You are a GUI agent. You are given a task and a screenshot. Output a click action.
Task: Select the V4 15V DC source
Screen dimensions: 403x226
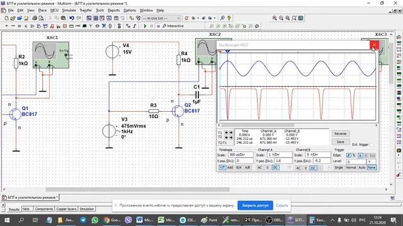pyautogui.click(x=112, y=51)
